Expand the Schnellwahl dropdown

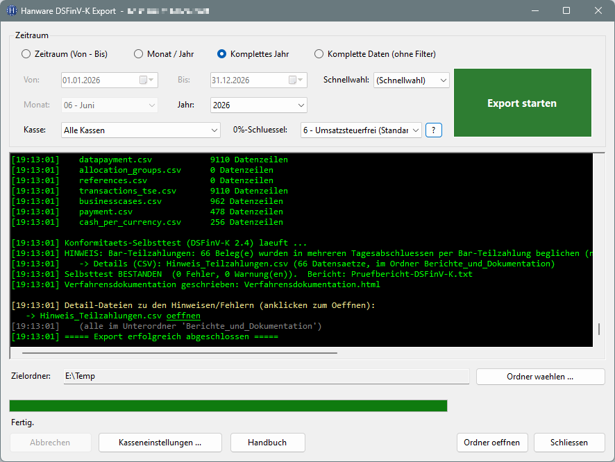click(411, 80)
